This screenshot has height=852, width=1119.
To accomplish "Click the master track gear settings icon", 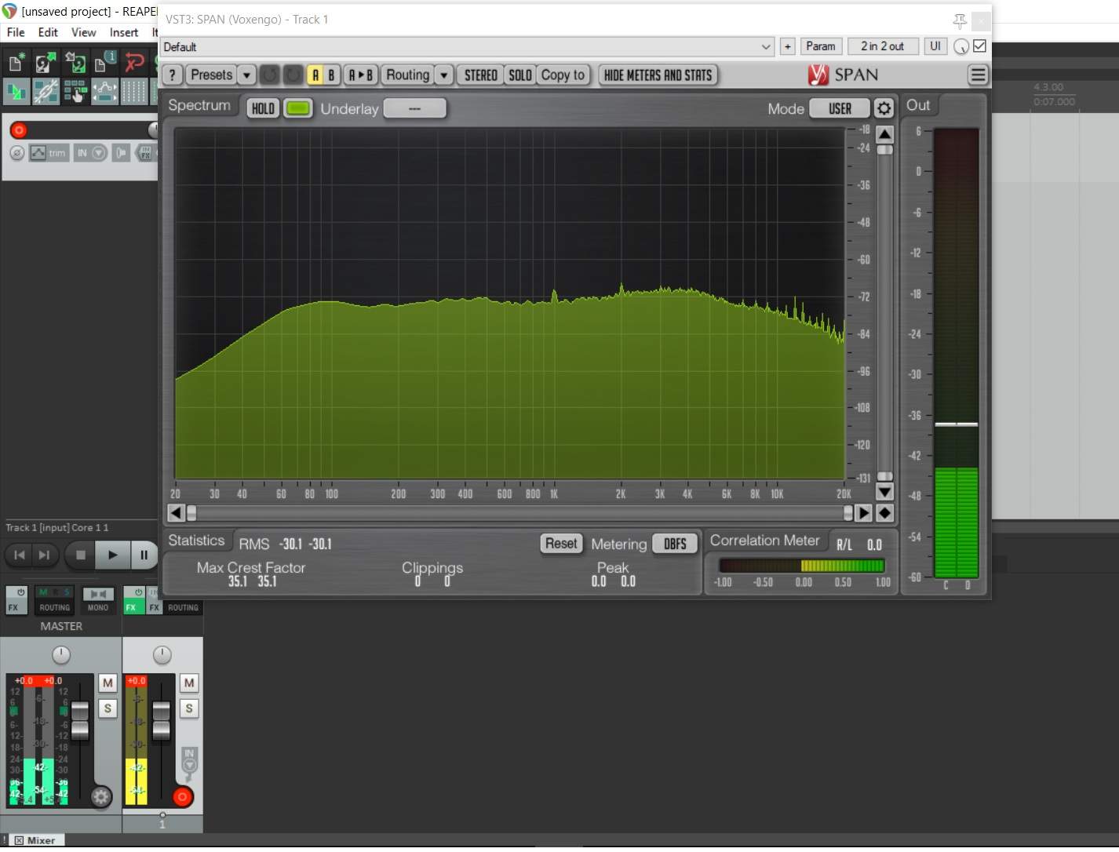I will coord(101,797).
